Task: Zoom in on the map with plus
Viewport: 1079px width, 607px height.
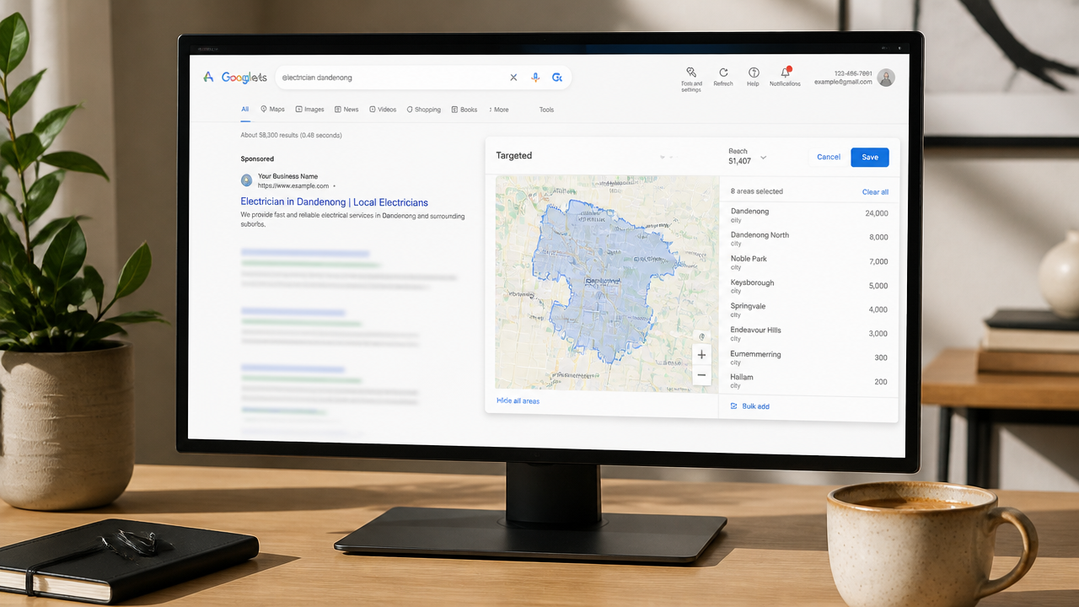Action: pos(701,355)
